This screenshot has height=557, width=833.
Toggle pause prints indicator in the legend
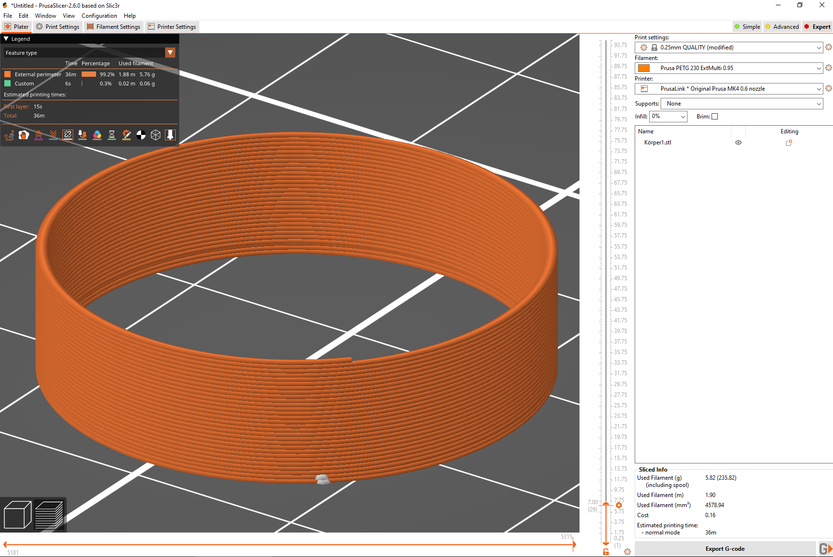[111, 135]
